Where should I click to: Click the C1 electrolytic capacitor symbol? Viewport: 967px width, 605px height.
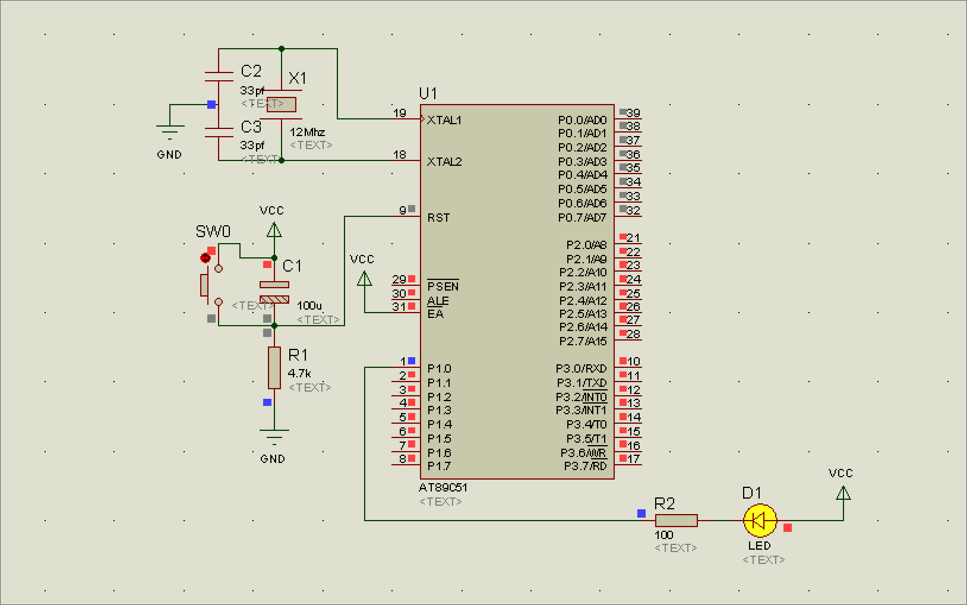274,292
